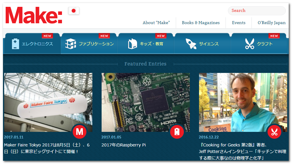Click the NEW badge on エレクトロニクス tab
Image resolution: width=292 pixels, height=164 pixels.
pyautogui.click(x=47, y=36)
